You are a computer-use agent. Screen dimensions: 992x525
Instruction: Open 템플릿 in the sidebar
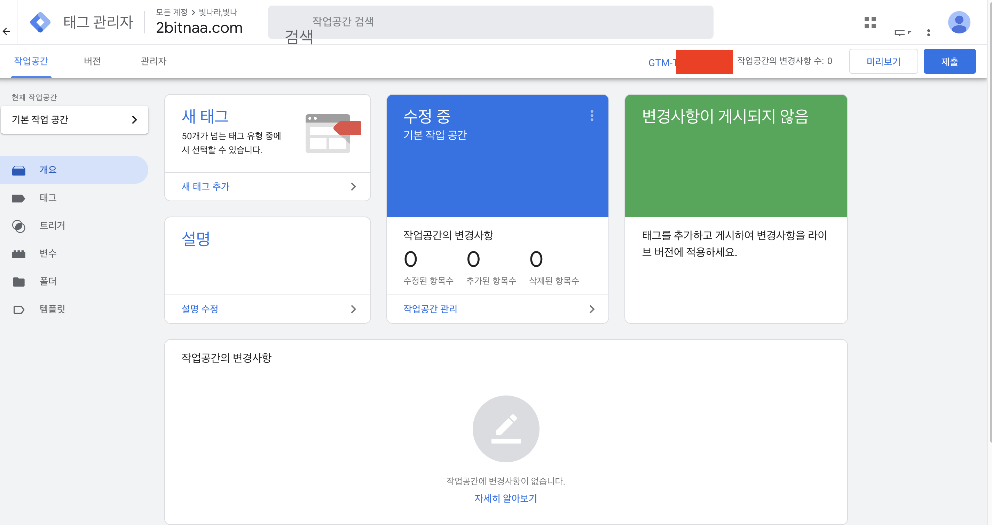52,309
